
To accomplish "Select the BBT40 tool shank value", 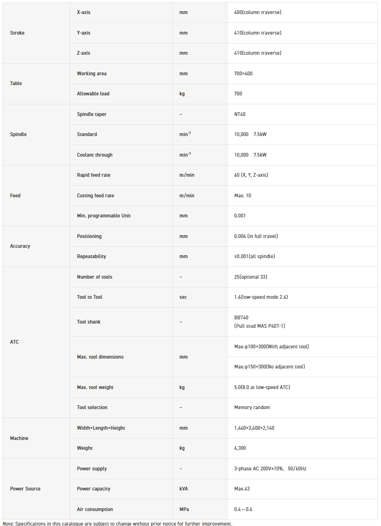I will tap(242, 317).
